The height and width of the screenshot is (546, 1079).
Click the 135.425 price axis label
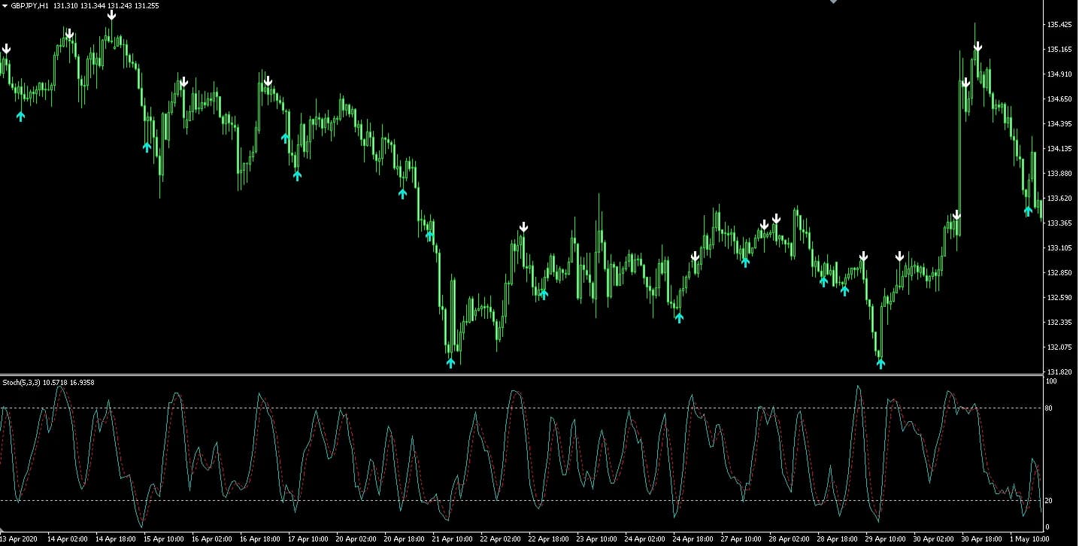click(x=1059, y=25)
